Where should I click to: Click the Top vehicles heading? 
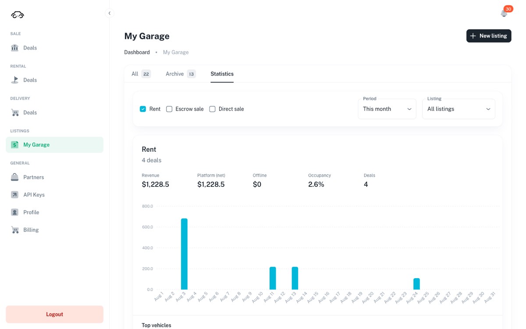coord(156,325)
